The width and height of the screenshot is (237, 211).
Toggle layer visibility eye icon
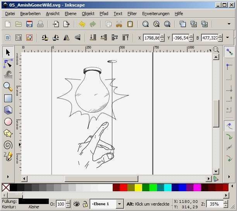coord(76,204)
